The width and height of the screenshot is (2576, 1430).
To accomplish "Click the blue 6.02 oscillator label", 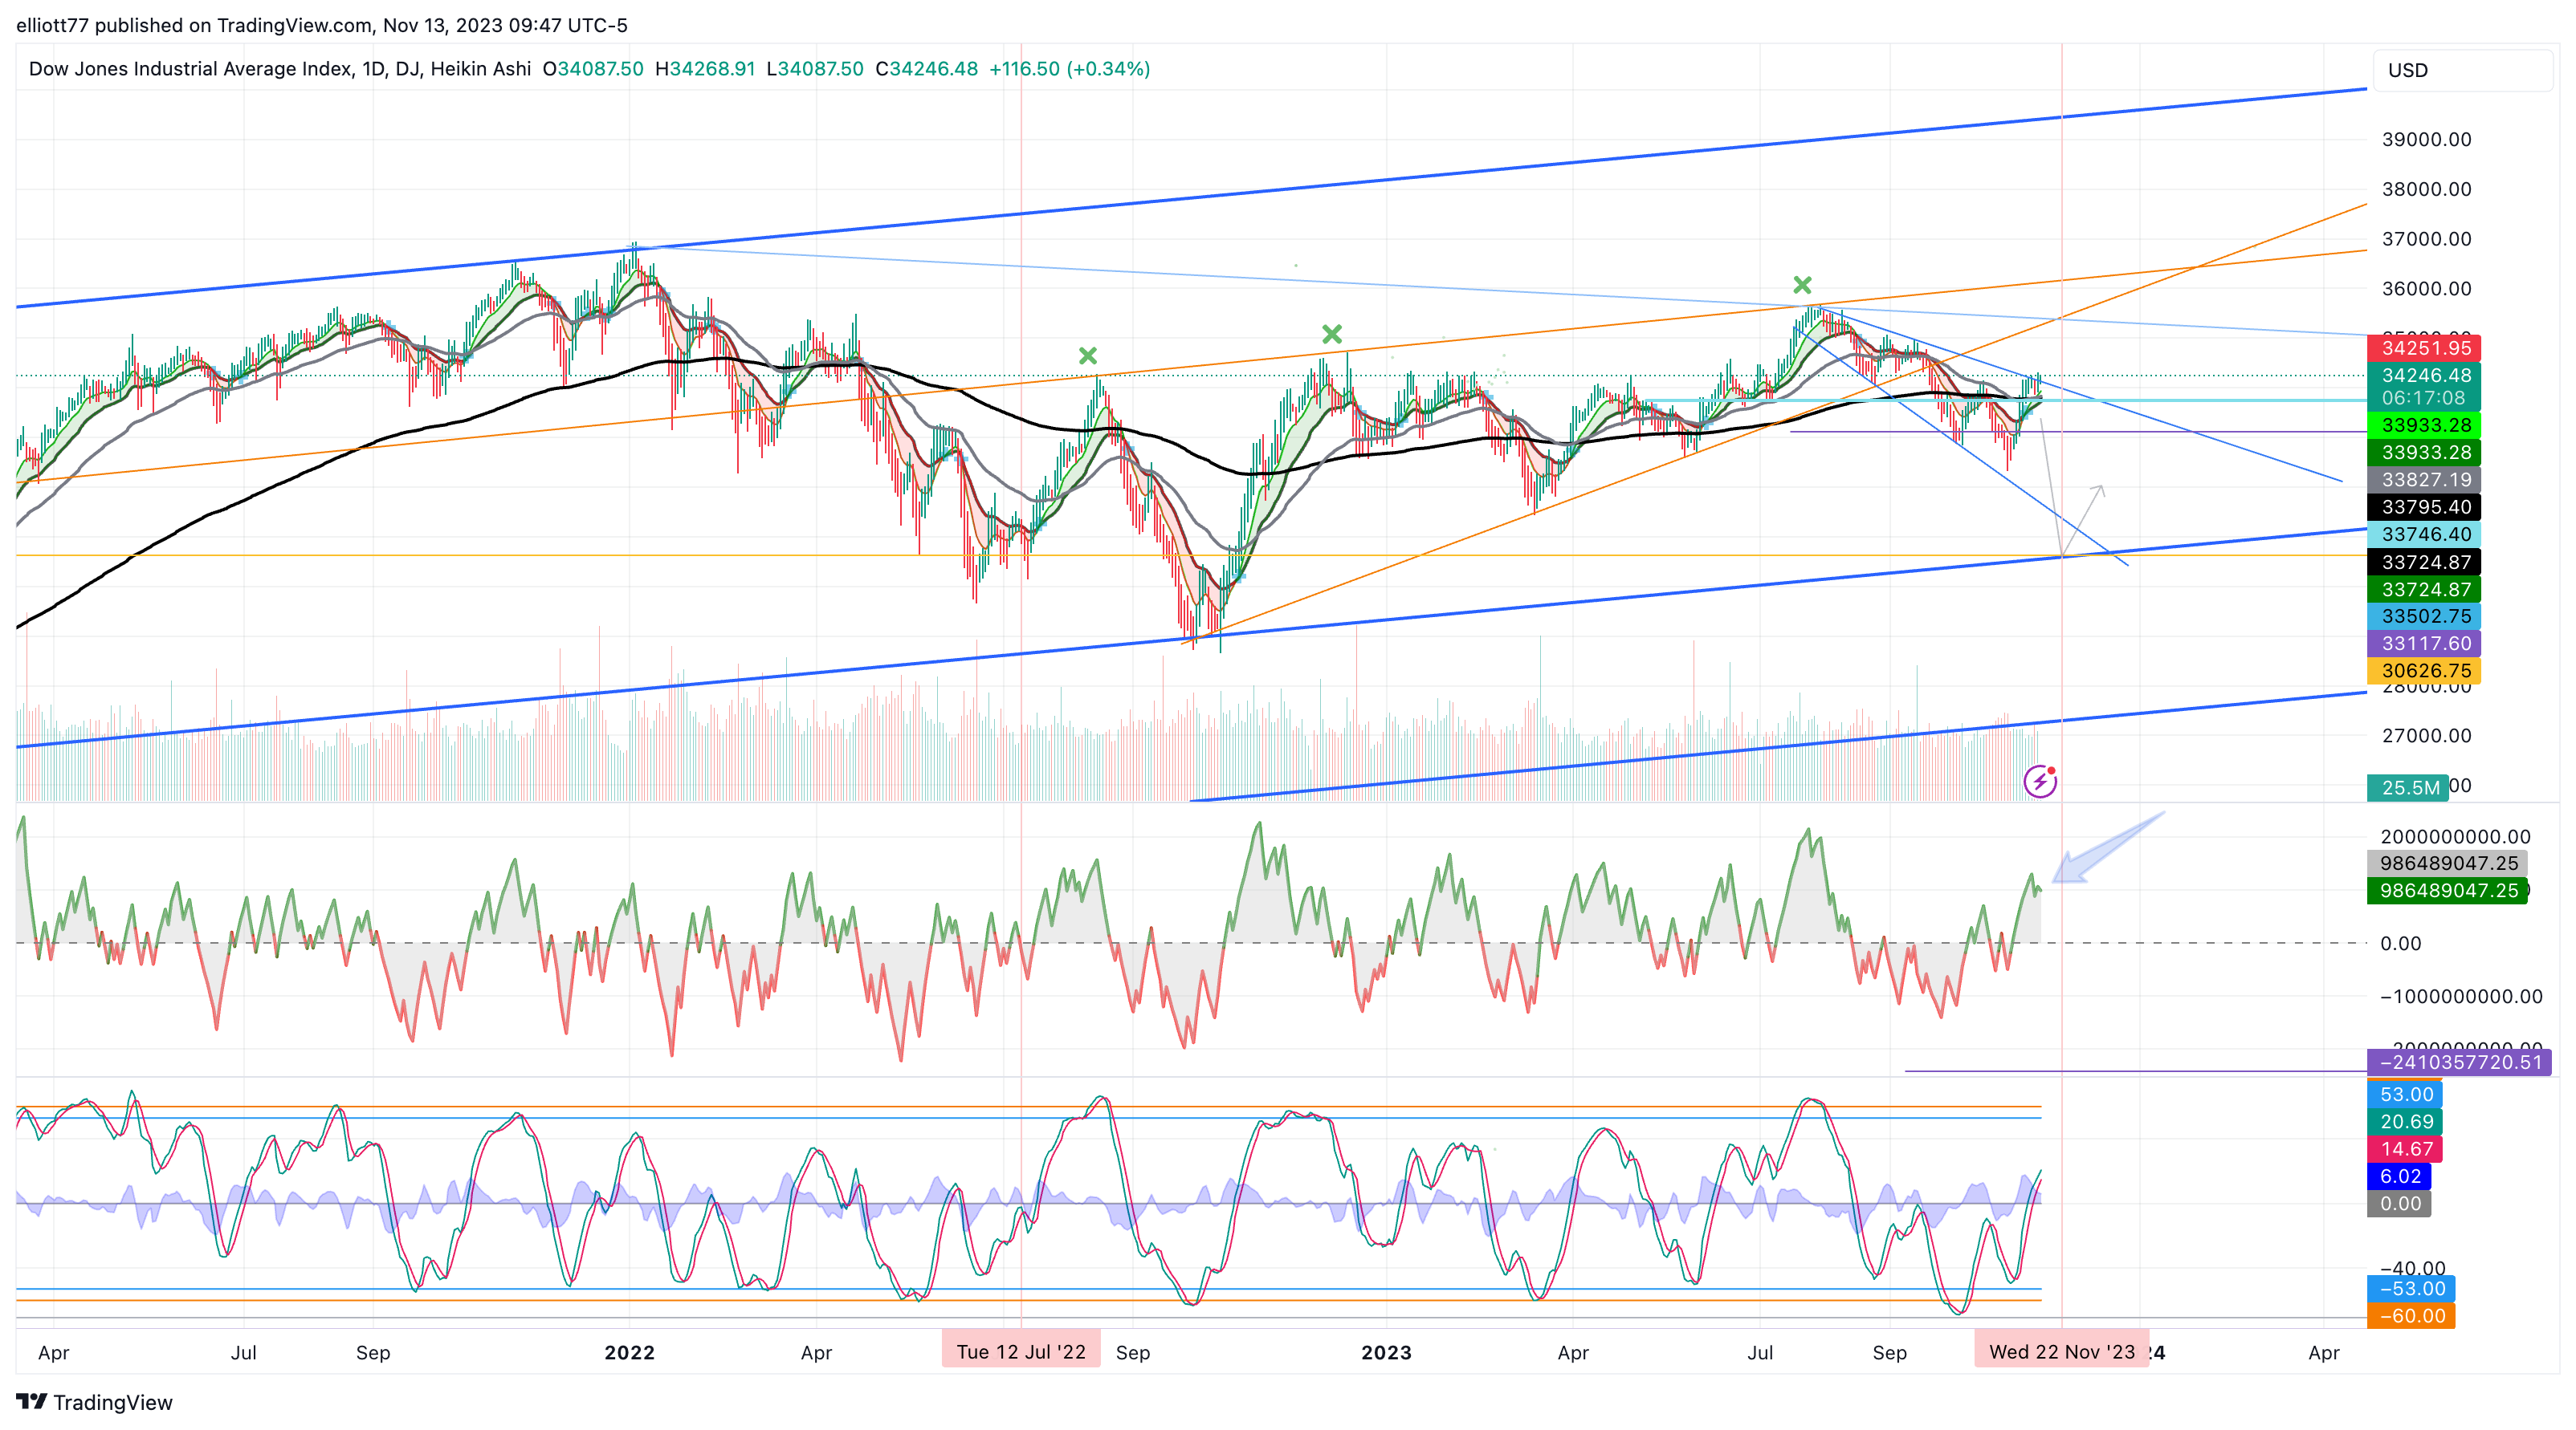I will point(2399,1176).
